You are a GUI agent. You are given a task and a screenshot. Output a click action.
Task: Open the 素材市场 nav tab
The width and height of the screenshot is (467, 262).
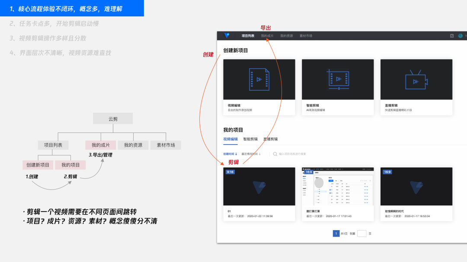tap(306, 36)
